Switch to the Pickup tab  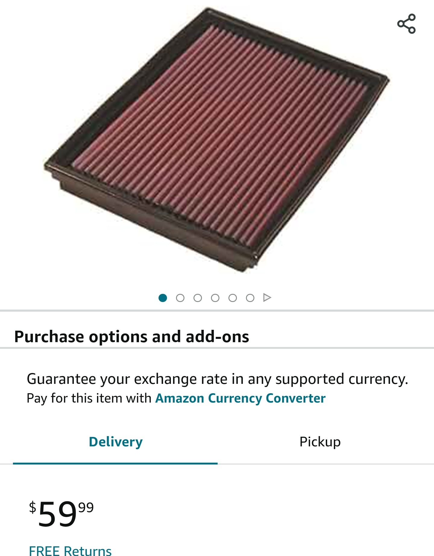click(x=320, y=442)
